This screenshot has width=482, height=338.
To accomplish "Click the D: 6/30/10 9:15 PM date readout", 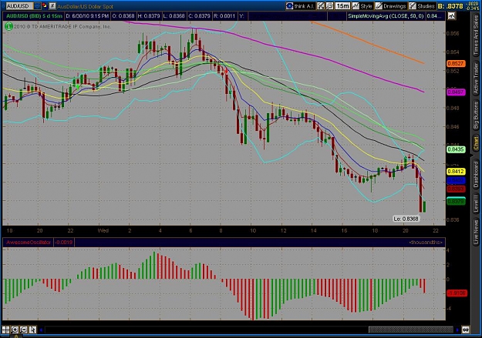I will point(87,16).
